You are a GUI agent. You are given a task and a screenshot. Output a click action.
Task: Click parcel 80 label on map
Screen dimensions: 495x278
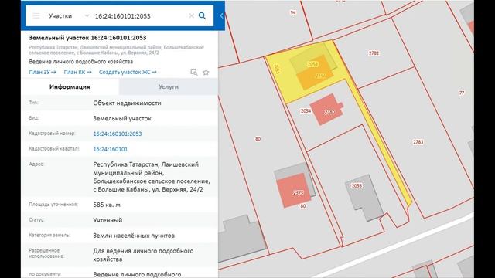[258, 139]
